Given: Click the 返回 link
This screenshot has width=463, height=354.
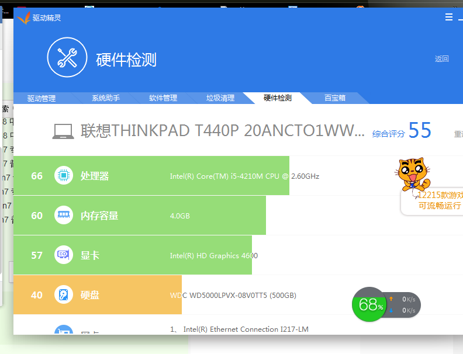Looking at the screenshot, I should coord(441,59).
